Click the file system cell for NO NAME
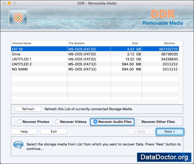Viewport: 194px width, 164px height. pyautogui.click(x=89, y=69)
